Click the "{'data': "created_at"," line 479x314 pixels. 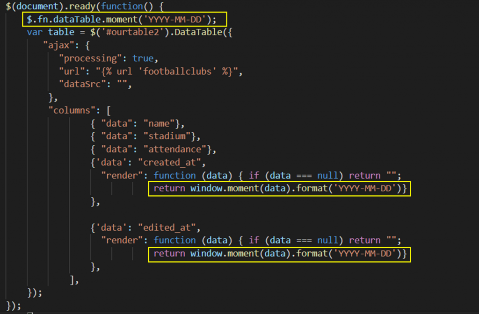pos(148,162)
